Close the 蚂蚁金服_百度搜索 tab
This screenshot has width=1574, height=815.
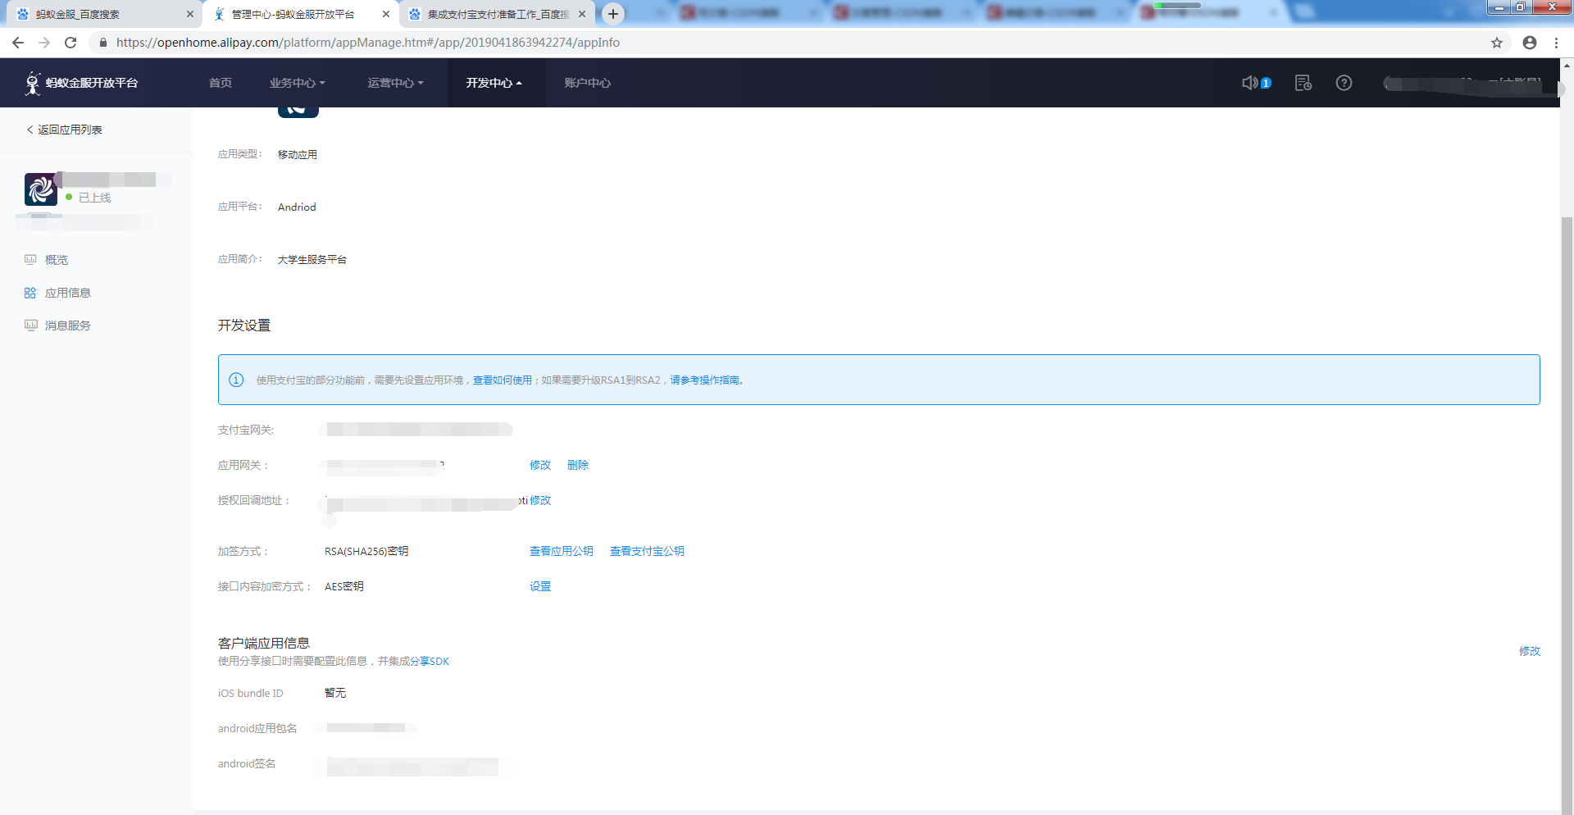[189, 14]
